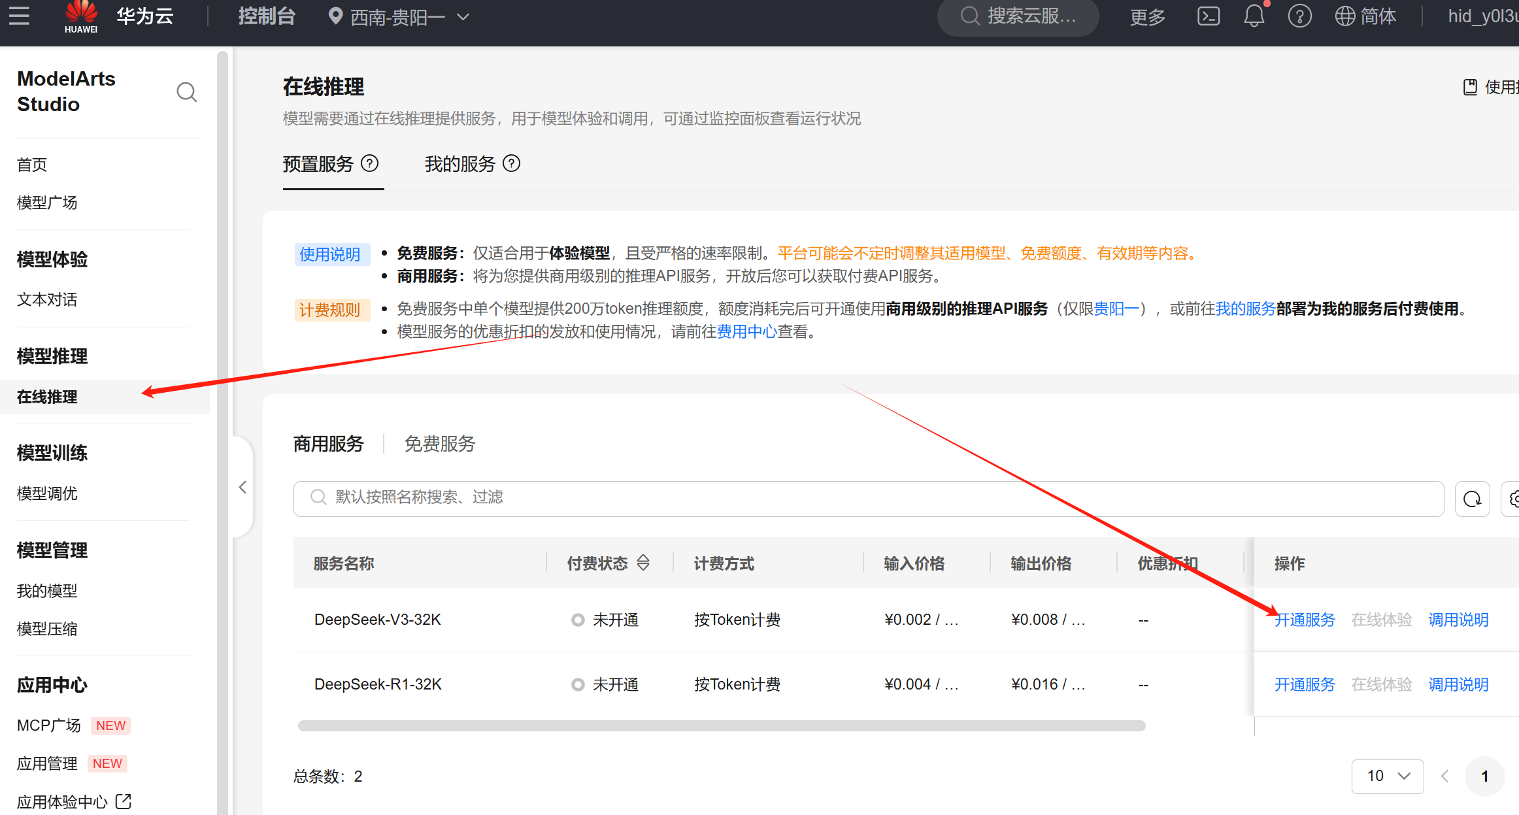Open the hamburger menu in top bar
Viewport: 1519px width, 815px height.
(x=19, y=16)
